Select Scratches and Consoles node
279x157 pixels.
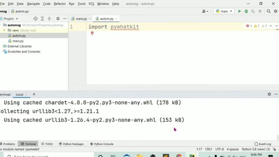coord(24,51)
